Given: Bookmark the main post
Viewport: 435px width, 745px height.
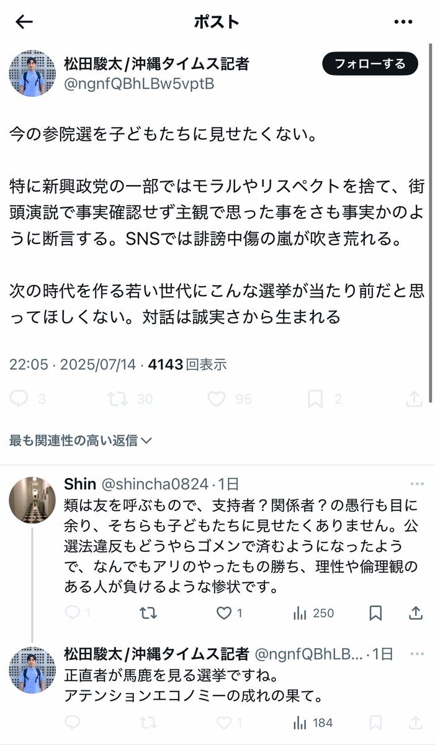Looking at the screenshot, I should point(315,399).
